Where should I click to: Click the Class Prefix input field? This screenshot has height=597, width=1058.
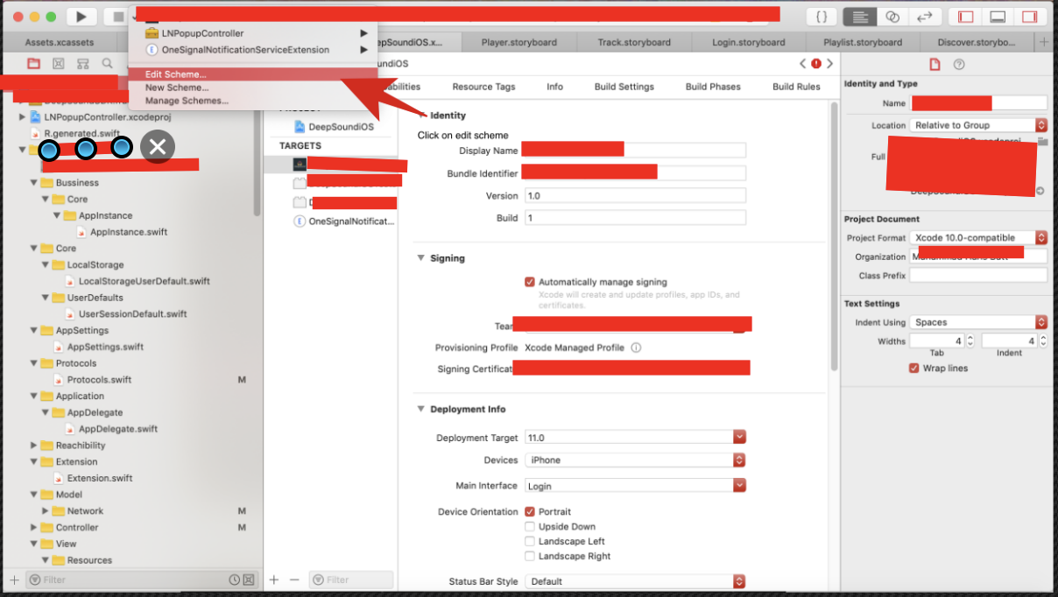click(978, 276)
